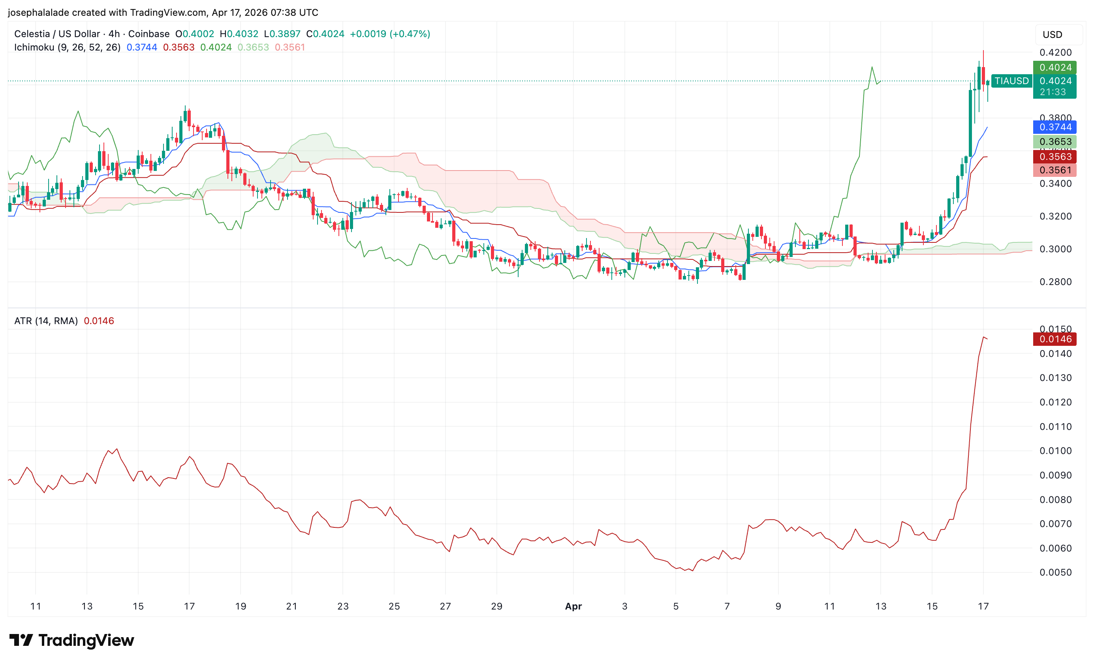Click the Apr date on the time axis

pyautogui.click(x=573, y=606)
